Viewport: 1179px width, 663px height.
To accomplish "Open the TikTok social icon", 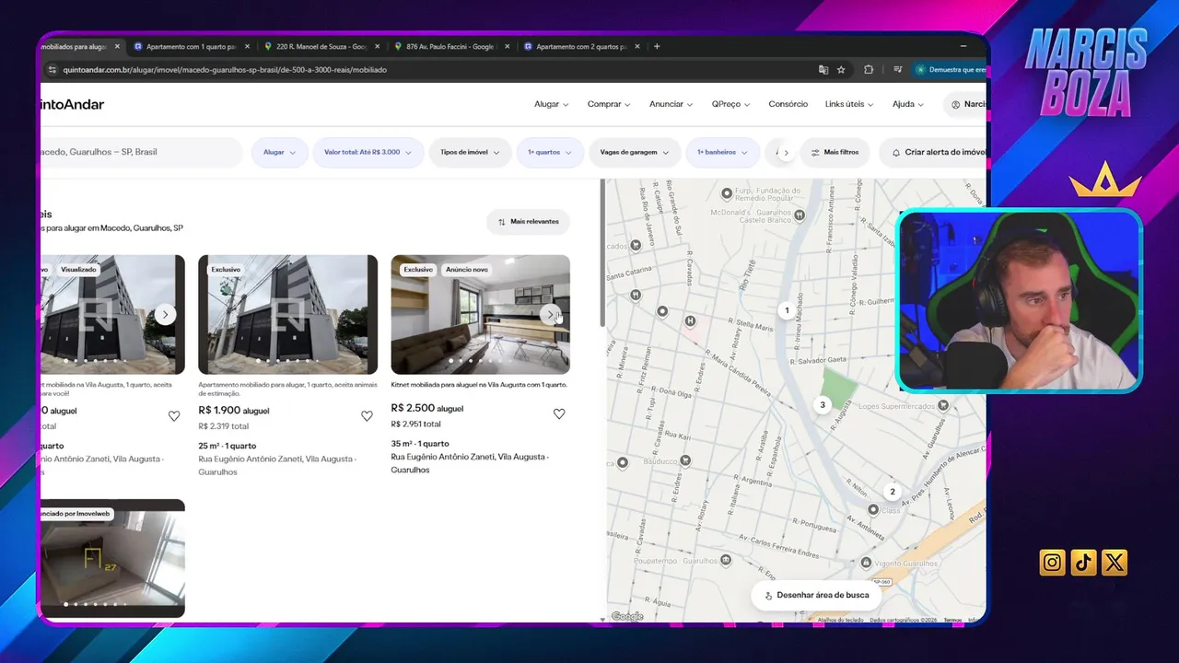I will 1084,562.
